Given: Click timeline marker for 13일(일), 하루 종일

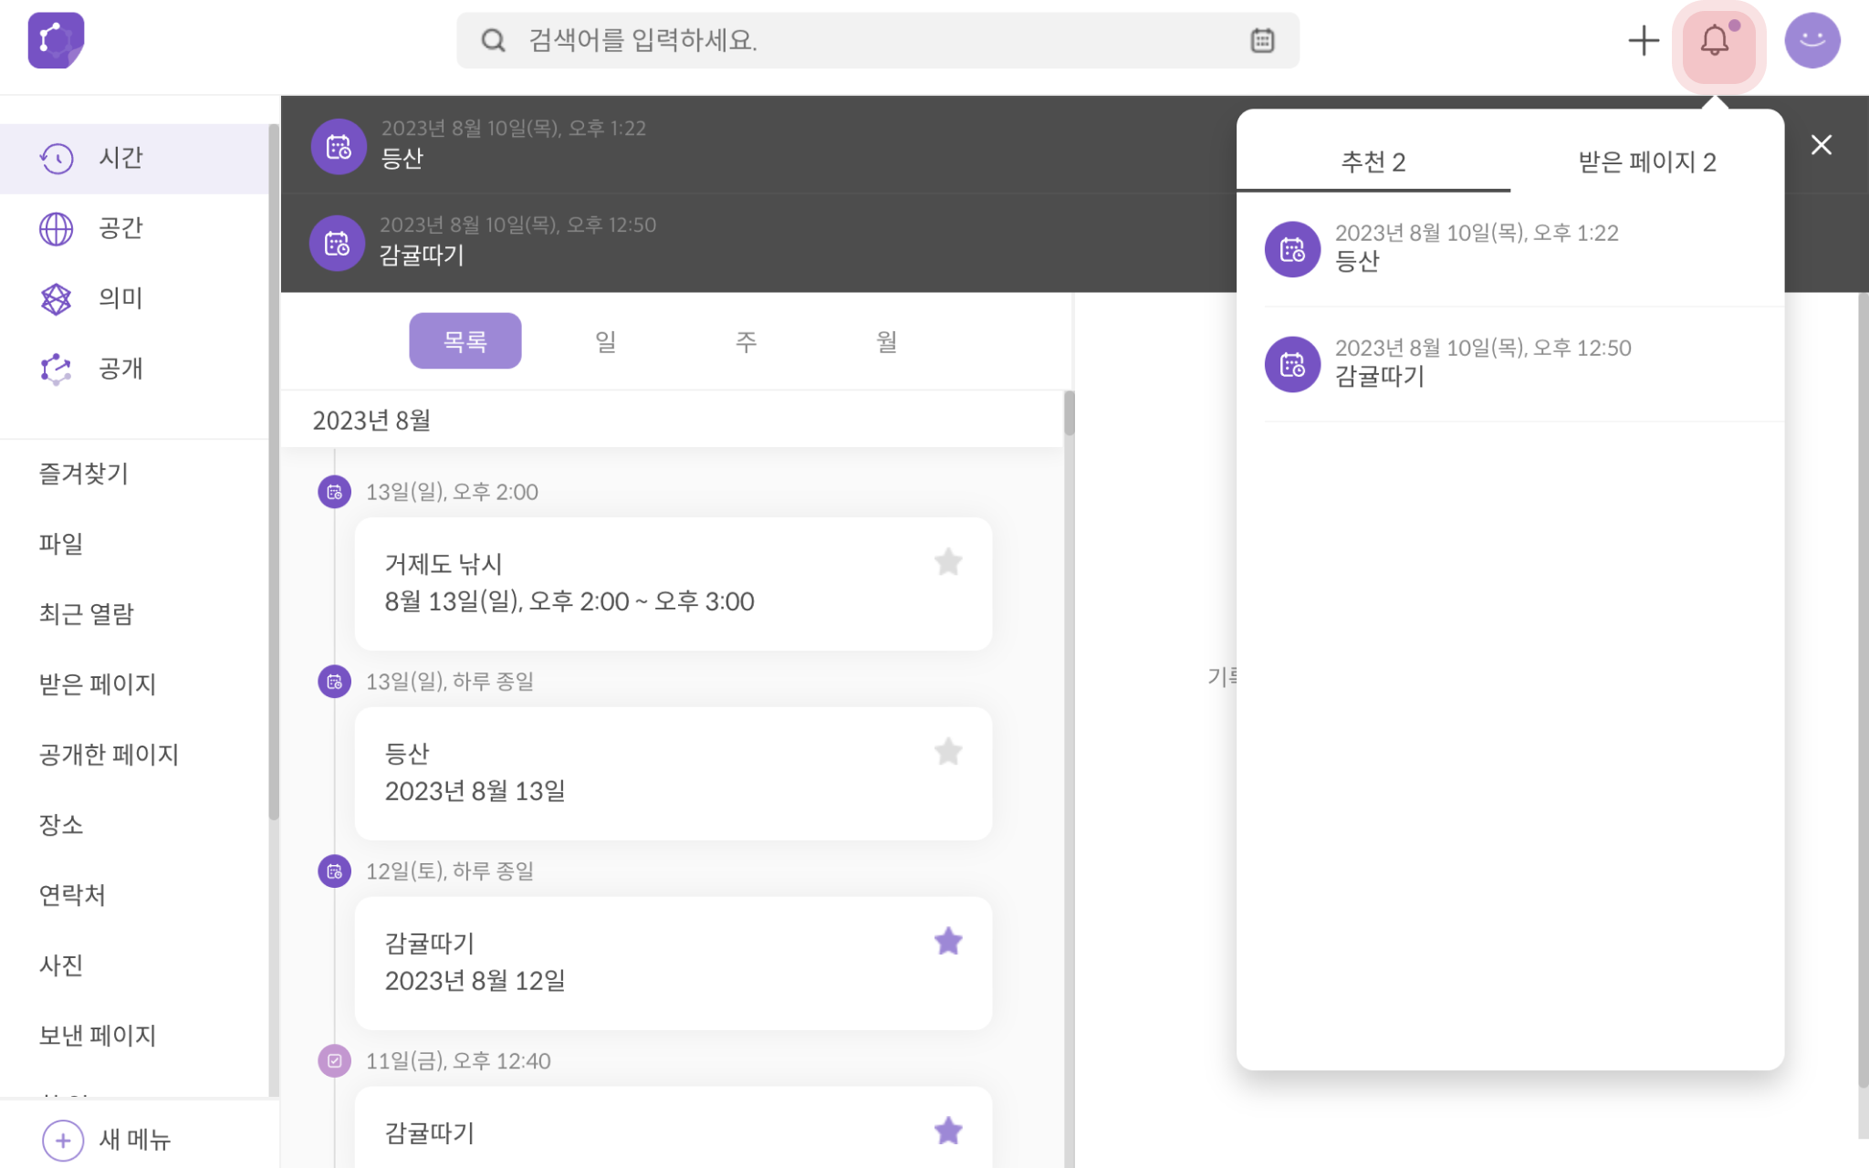Looking at the screenshot, I should click(335, 682).
